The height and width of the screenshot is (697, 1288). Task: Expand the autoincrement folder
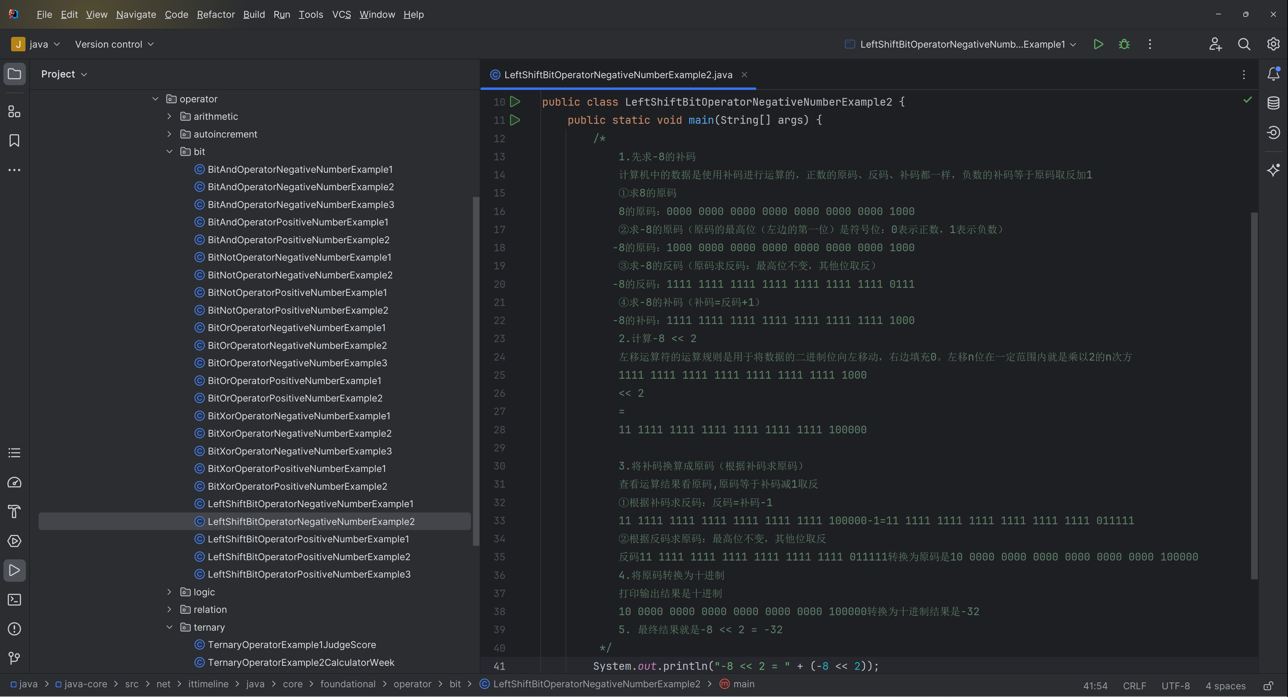pos(169,133)
